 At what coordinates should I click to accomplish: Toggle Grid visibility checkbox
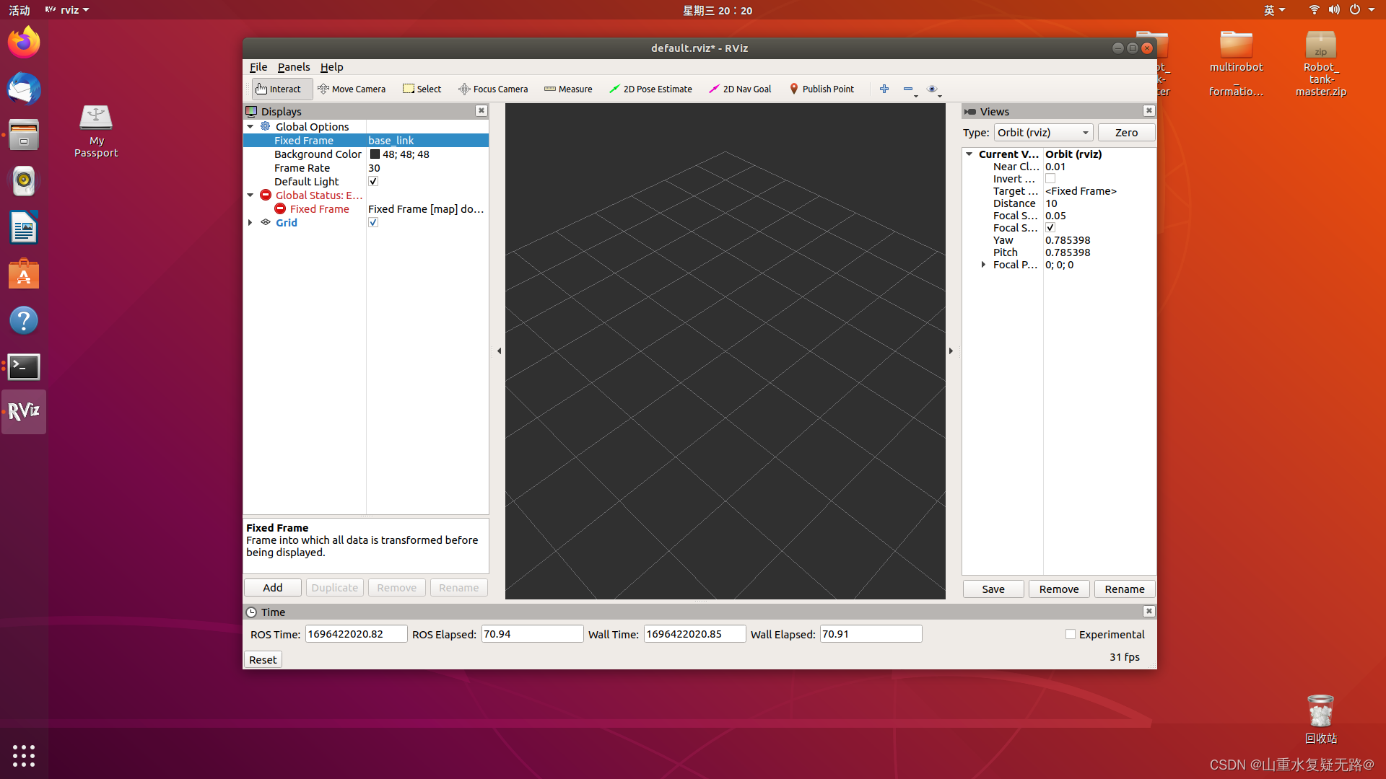click(x=373, y=223)
